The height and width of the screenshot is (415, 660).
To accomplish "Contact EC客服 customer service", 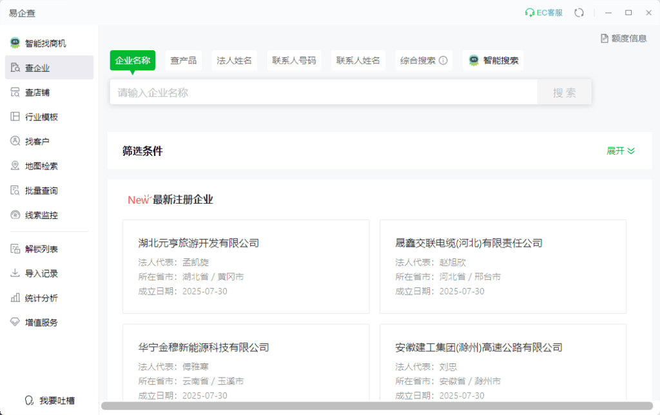I will tap(544, 12).
